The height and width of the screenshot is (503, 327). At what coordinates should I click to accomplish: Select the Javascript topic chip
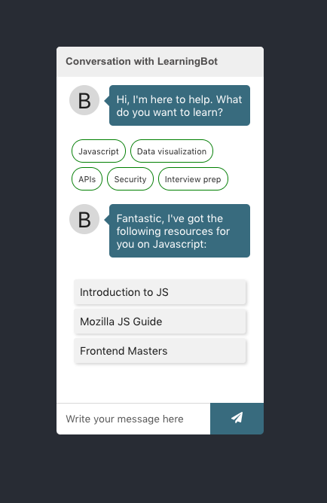[99, 151]
